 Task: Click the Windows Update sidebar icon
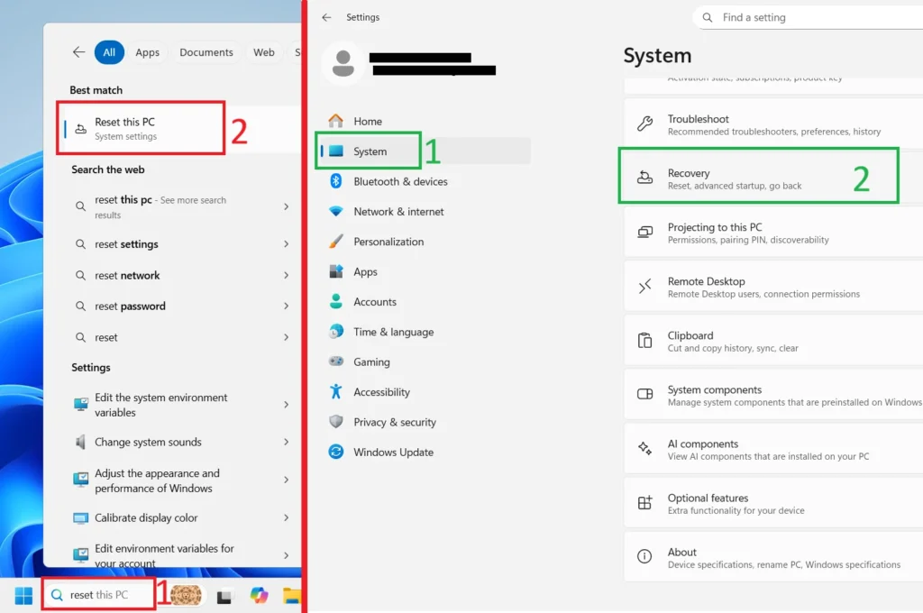coord(336,452)
